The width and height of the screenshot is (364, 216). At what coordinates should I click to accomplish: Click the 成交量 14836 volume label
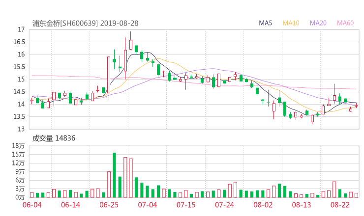(54, 138)
